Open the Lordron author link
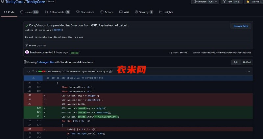 35,53
